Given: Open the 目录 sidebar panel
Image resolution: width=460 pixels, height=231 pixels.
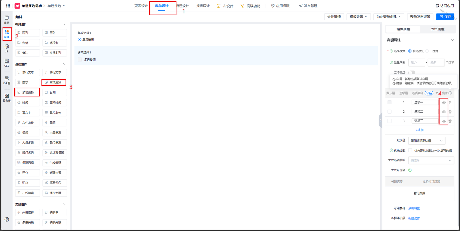Looking at the screenshot, I should pyautogui.click(x=6, y=19).
